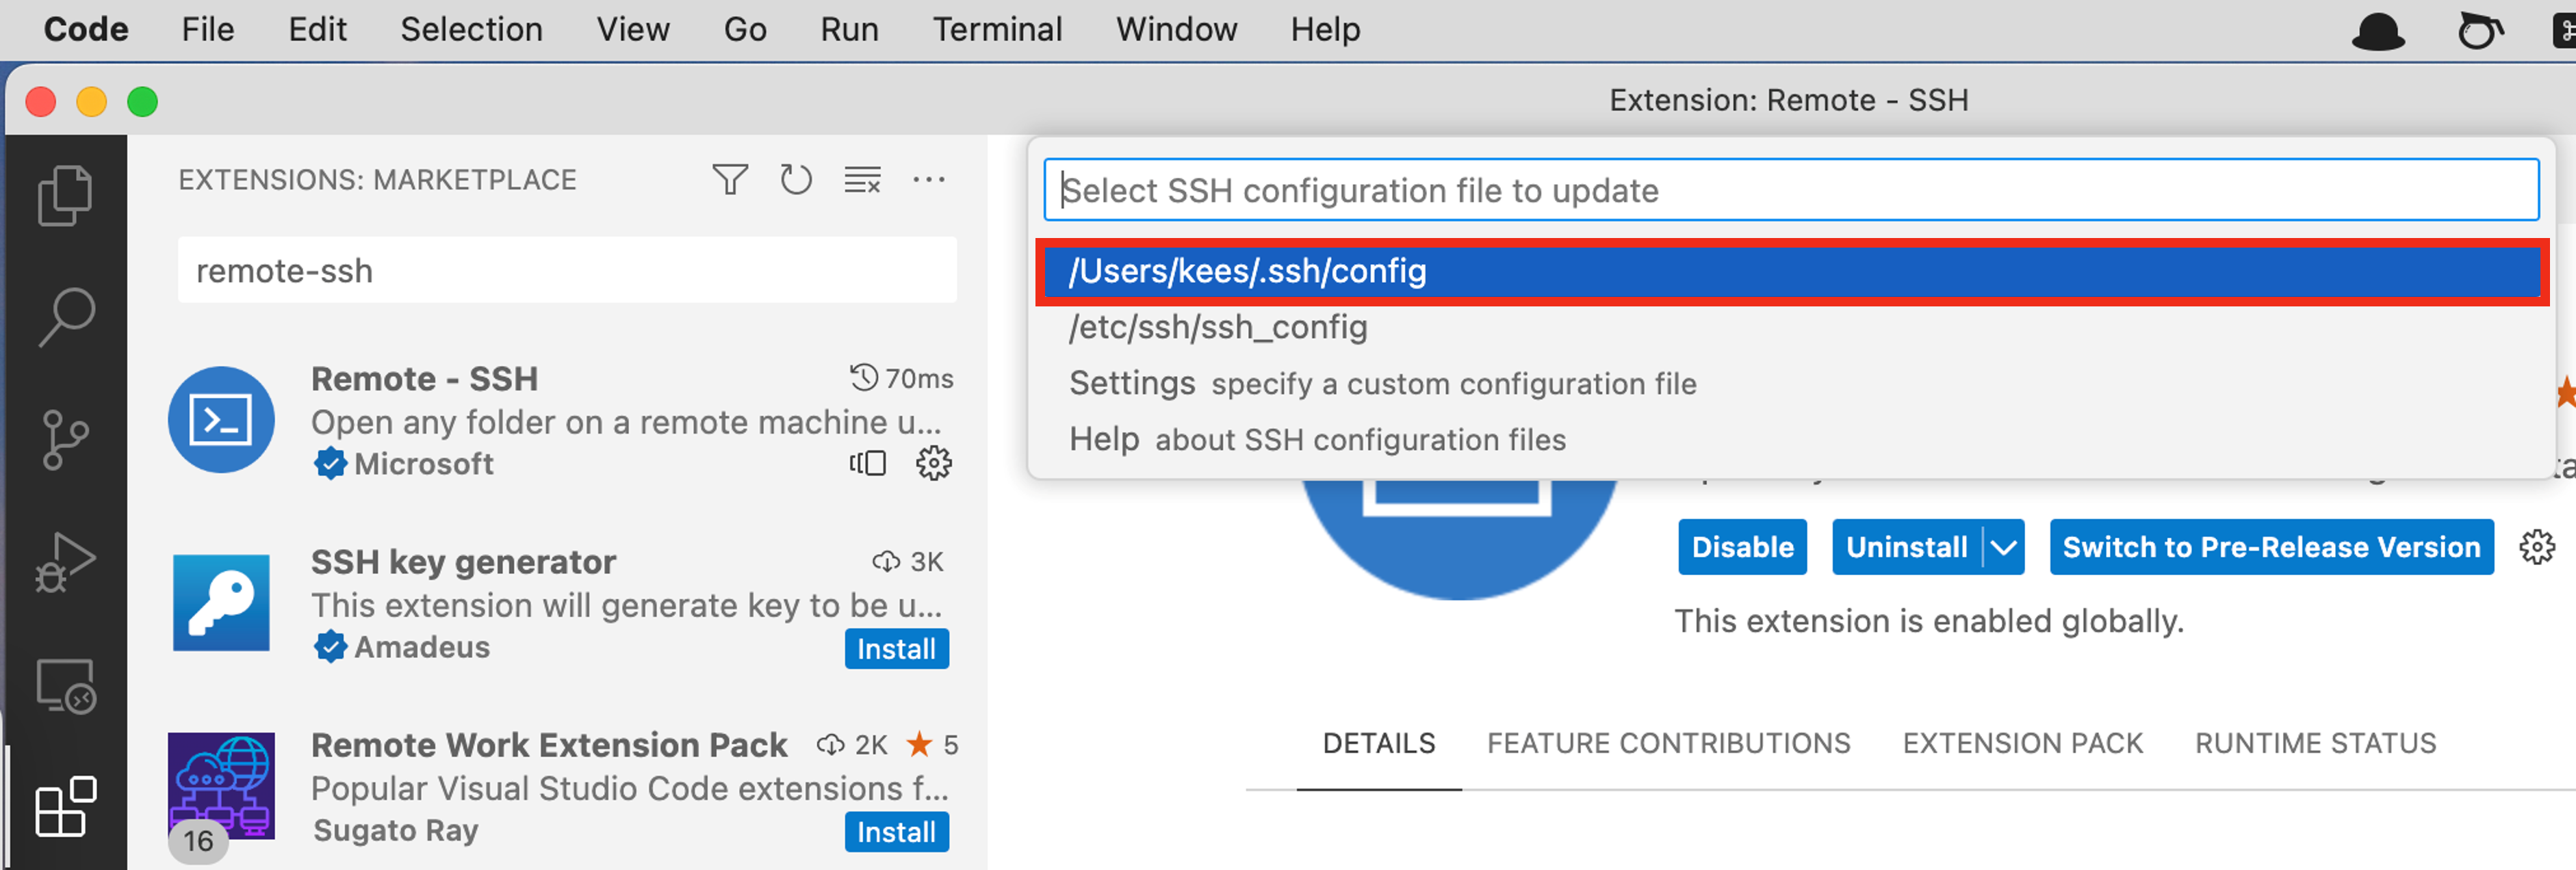This screenshot has width=2576, height=870.
Task: Click Switch to Pre-Release Version button
Action: coord(2272,547)
